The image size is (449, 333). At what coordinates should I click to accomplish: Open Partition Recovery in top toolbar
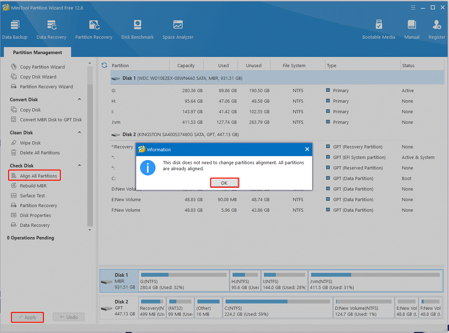94,30
